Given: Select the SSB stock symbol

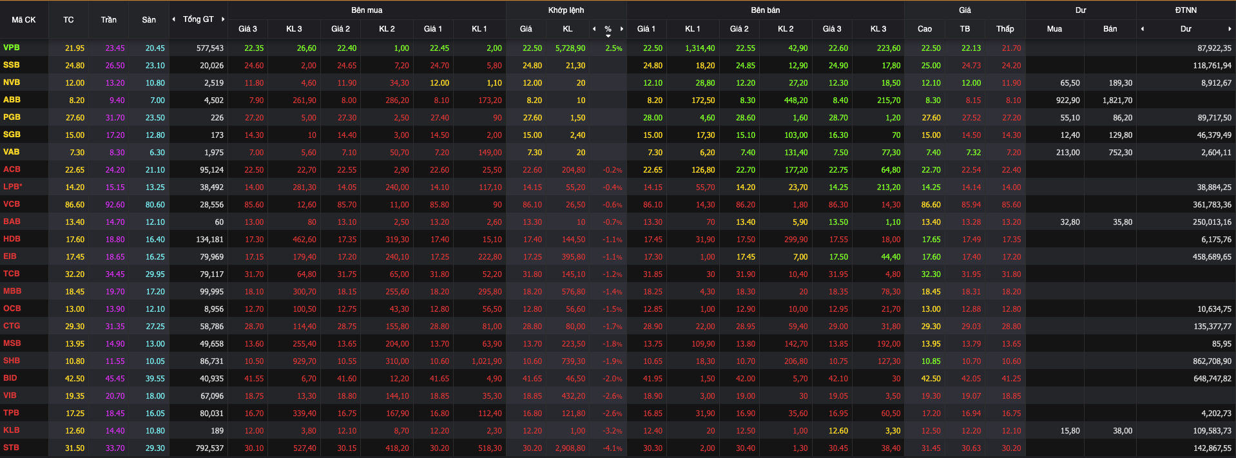Looking at the screenshot, I should [12, 65].
